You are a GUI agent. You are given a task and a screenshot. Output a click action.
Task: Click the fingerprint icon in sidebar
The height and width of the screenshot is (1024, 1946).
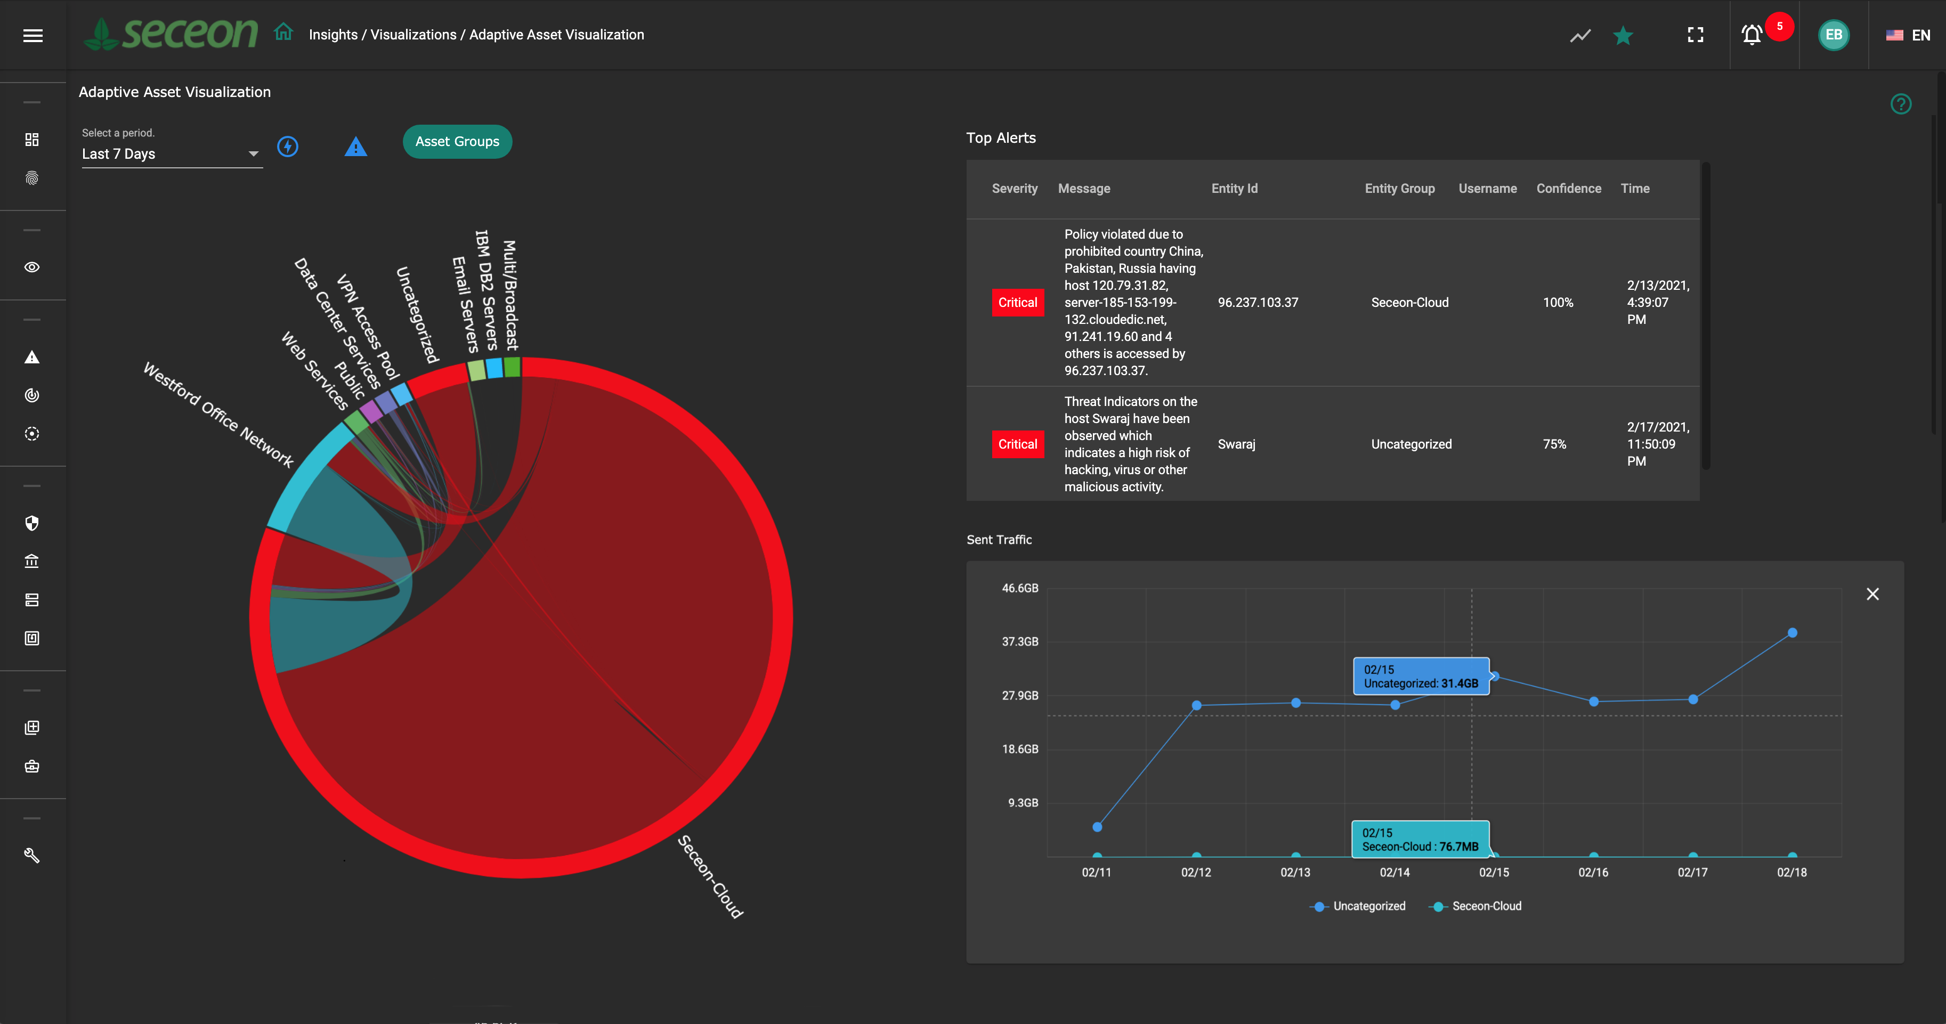pos(32,178)
